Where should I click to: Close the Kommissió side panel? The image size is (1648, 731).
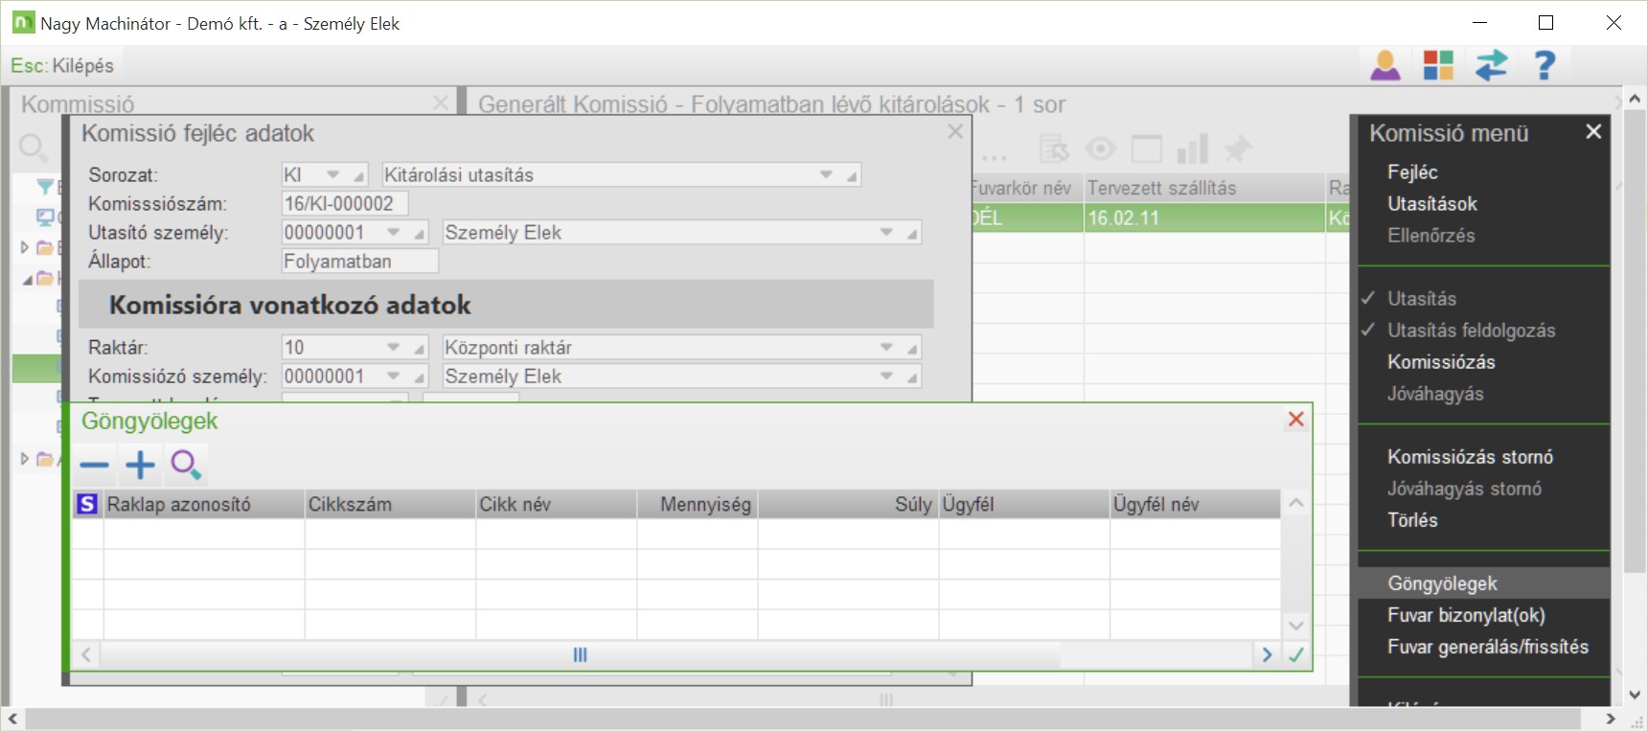click(441, 103)
